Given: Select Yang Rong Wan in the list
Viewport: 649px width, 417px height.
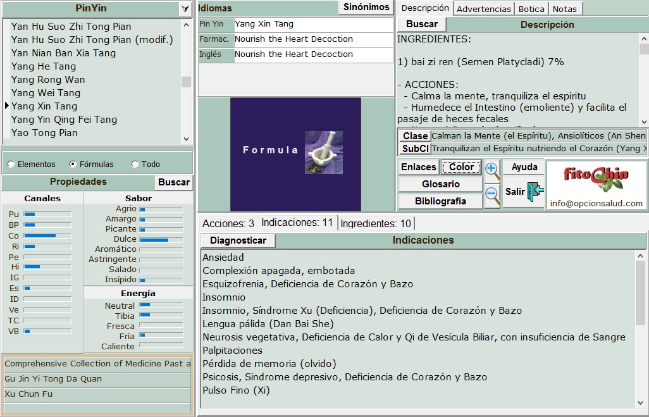Looking at the screenshot, I should 49,80.
